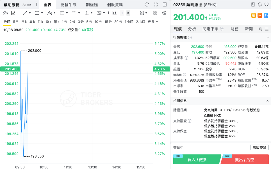Click the four-square grid layout icon

point(155,13)
